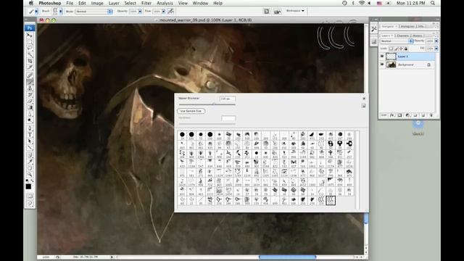Click the Wi-Fi status icon
464x261 pixels.
click(x=362, y=3)
